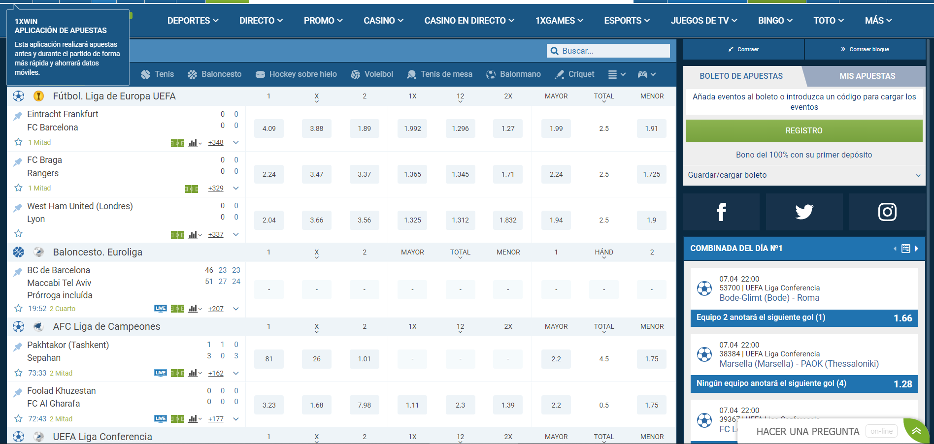This screenshot has height=444, width=934.
Task: Open the TOTO menu
Action: click(829, 21)
